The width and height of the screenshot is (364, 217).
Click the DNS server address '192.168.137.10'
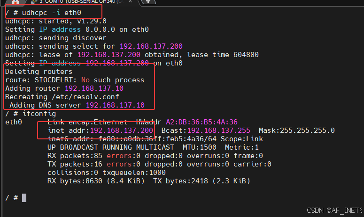pyautogui.click(x=115, y=105)
